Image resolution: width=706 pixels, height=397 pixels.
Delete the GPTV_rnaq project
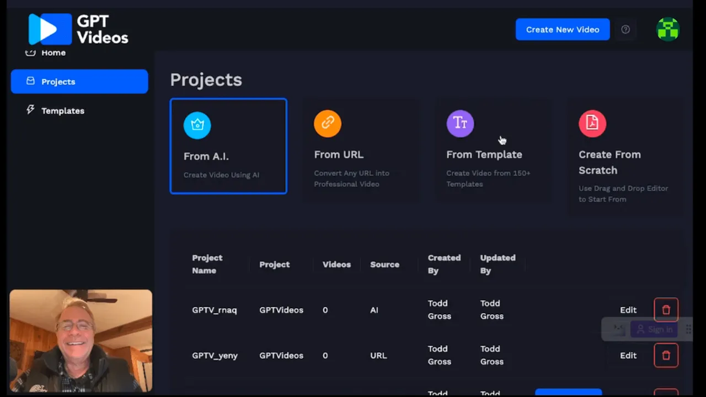[666, 310]
